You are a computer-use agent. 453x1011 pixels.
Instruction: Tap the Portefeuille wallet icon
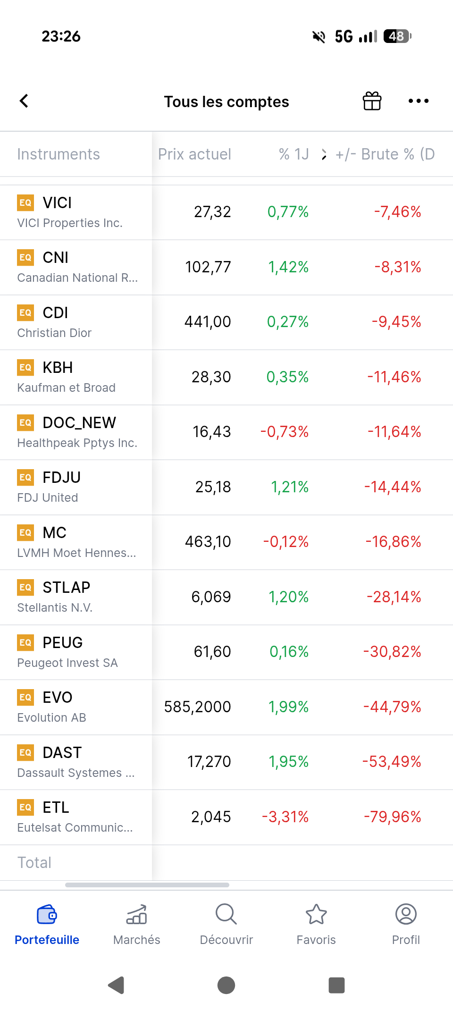[47, 915]
